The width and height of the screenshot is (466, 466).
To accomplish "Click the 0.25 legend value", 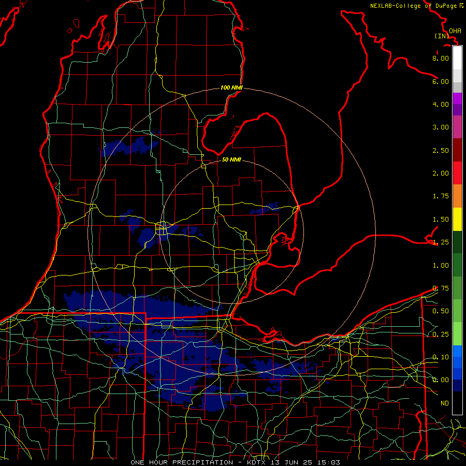I will click(x=441, y=334).
